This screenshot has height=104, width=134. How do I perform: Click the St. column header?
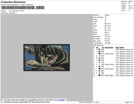[x=103, y=47]
